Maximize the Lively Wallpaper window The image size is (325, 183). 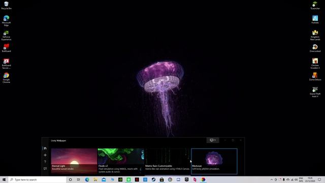233,140
